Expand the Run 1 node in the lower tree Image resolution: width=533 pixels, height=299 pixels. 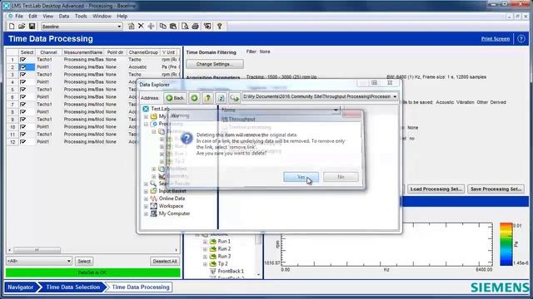(x=205, y=242)
